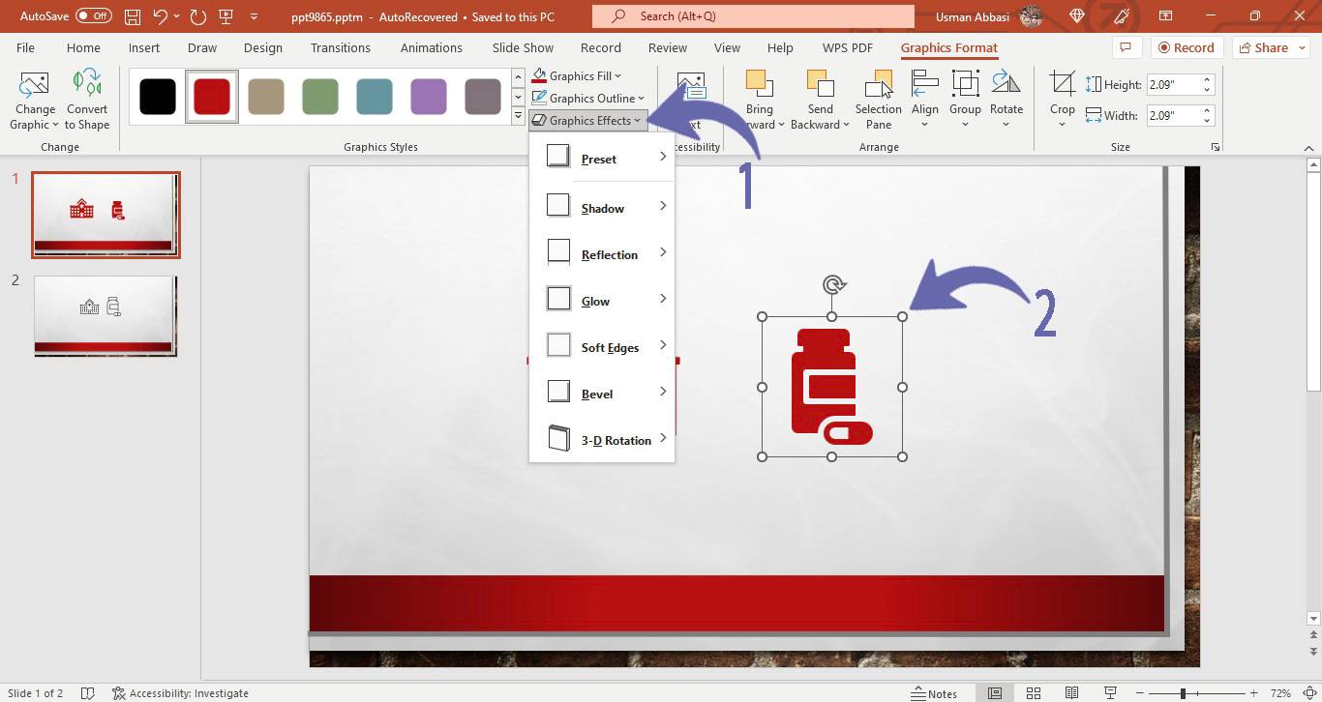This screenshot has height=702, width=1322.
Task: Start Slide Show from status bar icon
Action: (1111, 693)
